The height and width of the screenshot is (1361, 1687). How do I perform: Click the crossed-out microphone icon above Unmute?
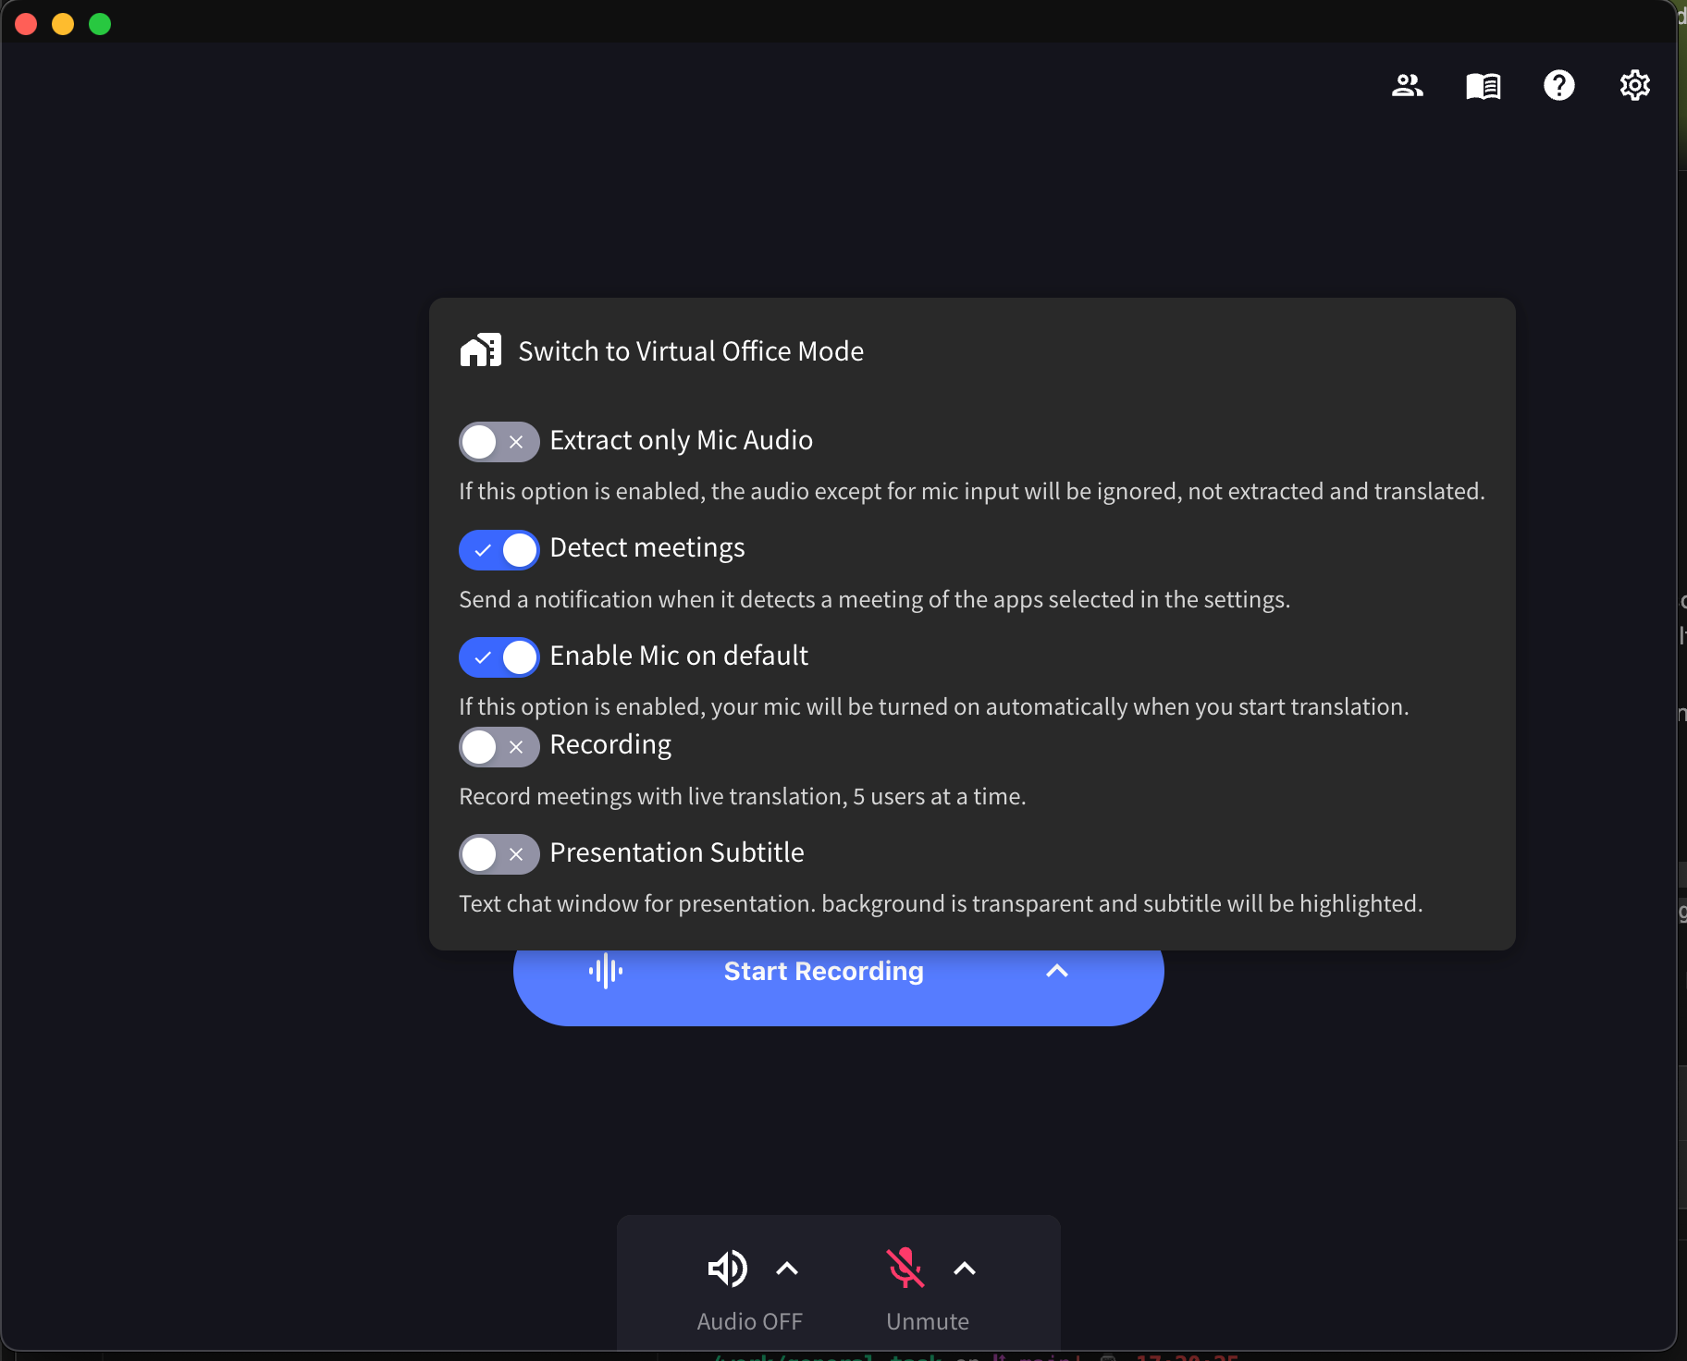tap(905, 1268)
